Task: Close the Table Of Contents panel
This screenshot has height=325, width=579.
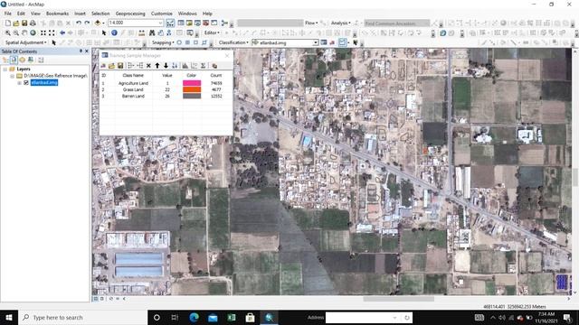Action: point(87,51)
